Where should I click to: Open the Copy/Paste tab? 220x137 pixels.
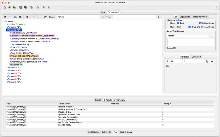coord(185,17)
